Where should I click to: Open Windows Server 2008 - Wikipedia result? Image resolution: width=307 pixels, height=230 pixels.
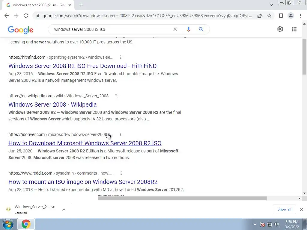(x=52, y=105)
